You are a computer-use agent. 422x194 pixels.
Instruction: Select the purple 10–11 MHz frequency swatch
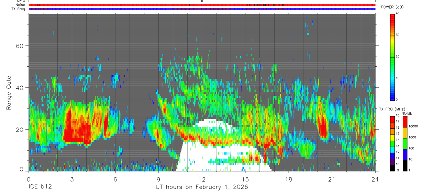[x=392, y=161]
